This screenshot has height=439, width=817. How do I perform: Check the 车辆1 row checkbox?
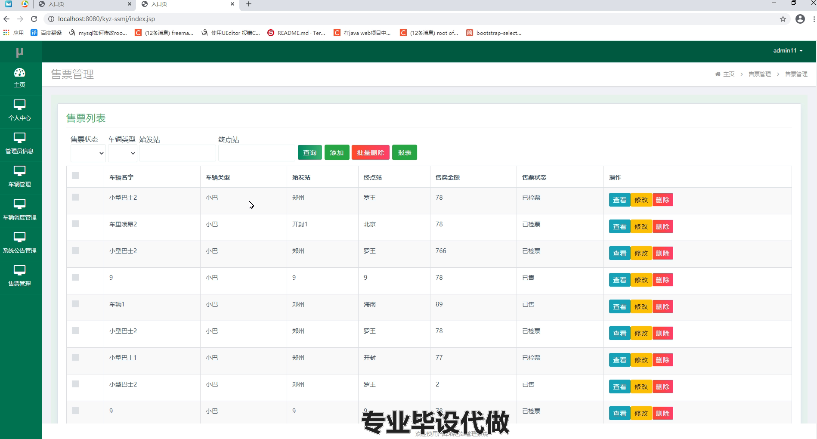tap(75, 304)
